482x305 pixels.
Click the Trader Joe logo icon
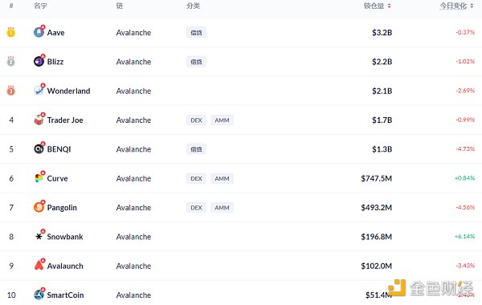pyautogui.click(x=39, y=120)
